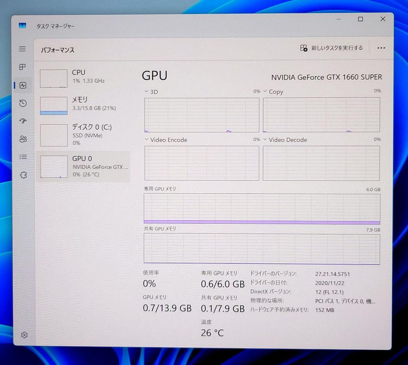Screen dimensions: 408x365
Task: Open the Processes page icon
Action: pos(23,67)
